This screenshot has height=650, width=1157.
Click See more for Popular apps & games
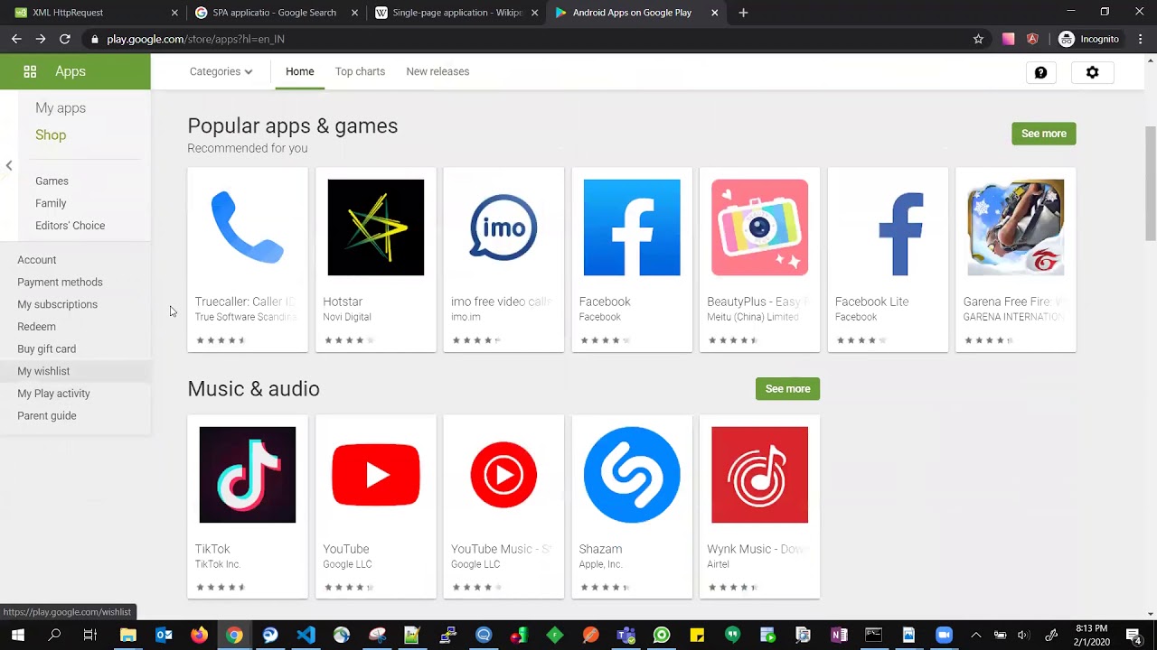[x=1044, y=134]
